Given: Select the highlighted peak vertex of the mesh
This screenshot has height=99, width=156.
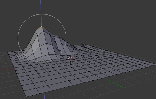Looking at the screenshot, I should 42,26.
